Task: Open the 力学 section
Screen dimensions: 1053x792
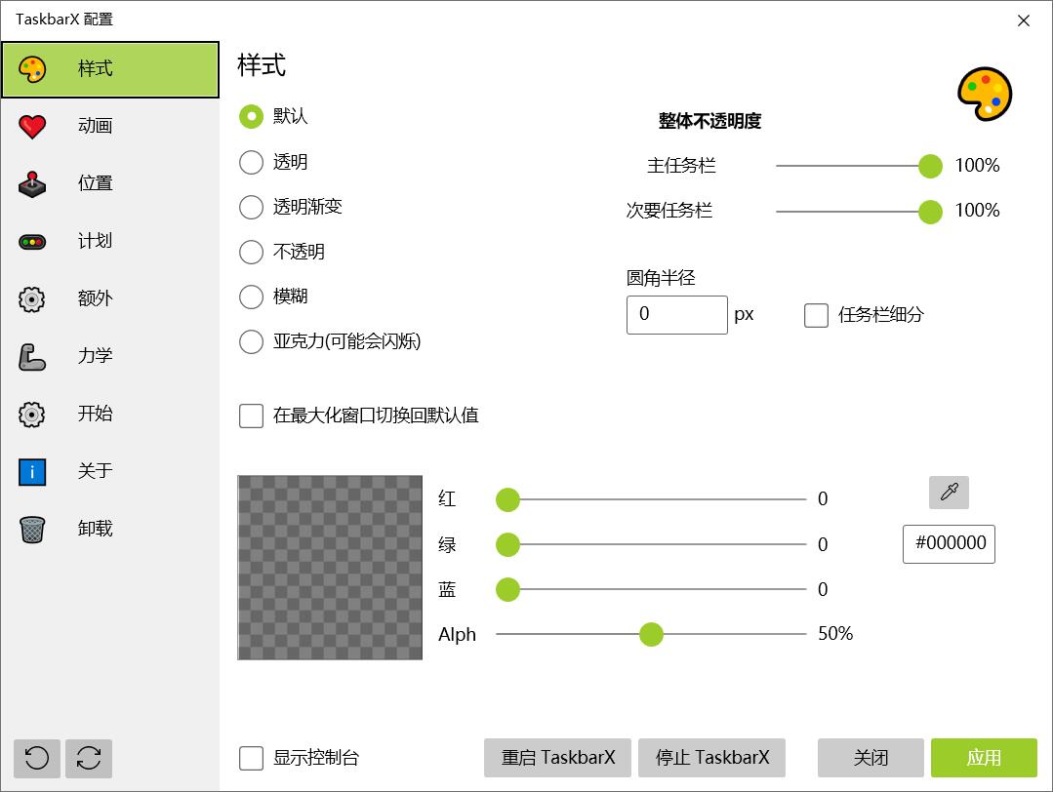Action: click(110, 356)
